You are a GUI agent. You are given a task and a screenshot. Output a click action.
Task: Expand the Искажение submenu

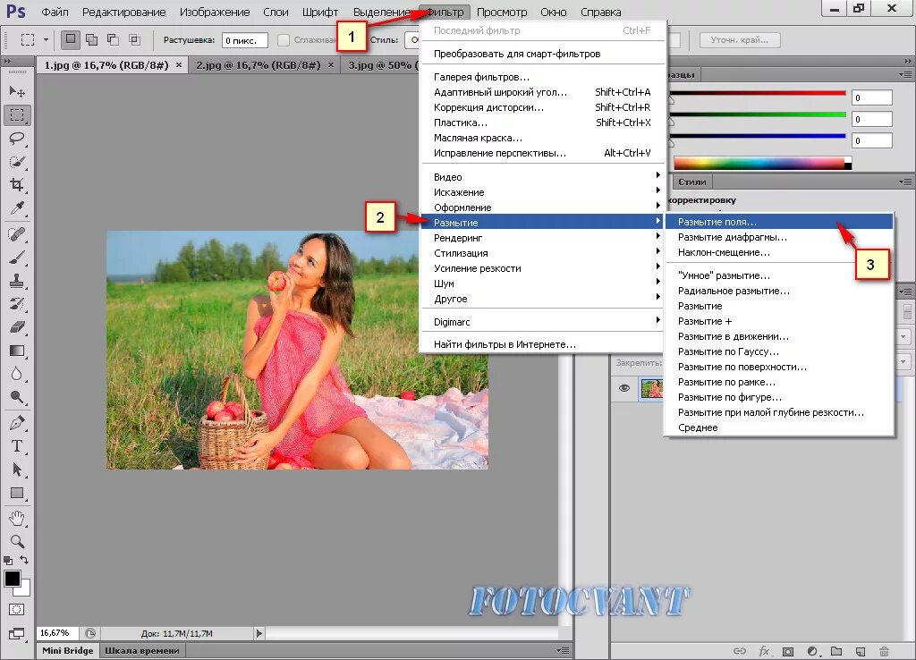point(542,192)
